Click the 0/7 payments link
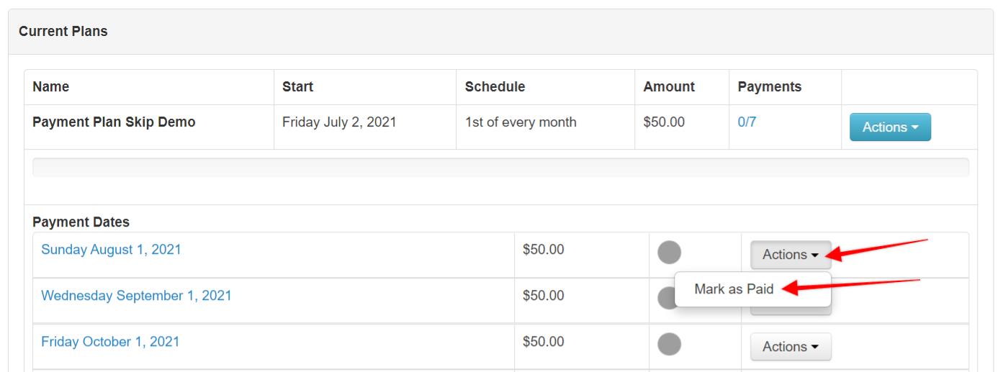This screenshot has width=1003, height=372. coord(747,122)
